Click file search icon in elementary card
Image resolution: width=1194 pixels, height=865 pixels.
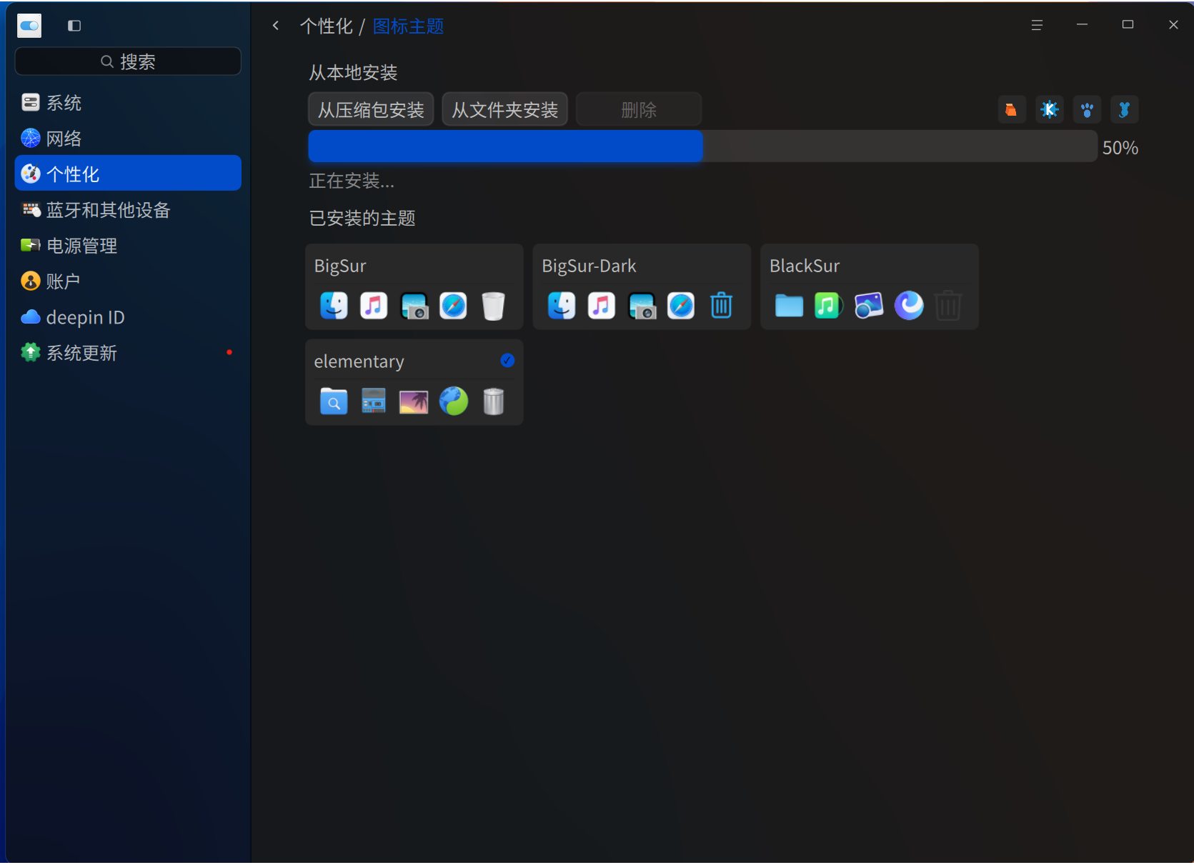pyautogui.click(x=334, y=401)
